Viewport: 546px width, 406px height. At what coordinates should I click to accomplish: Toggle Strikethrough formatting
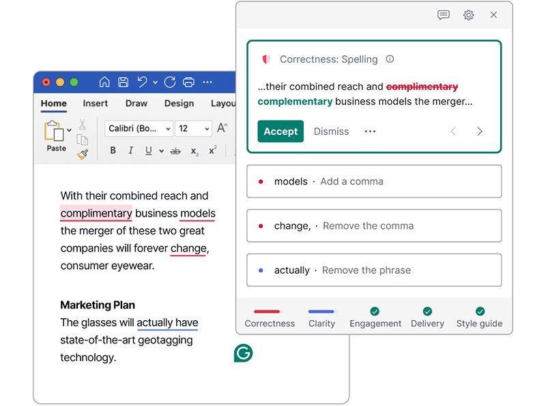click(x=175, y=151)
